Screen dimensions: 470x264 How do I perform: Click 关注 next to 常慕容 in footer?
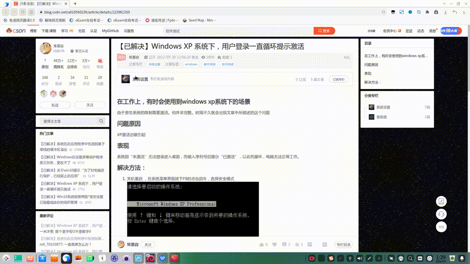click(x=148, y=244)
